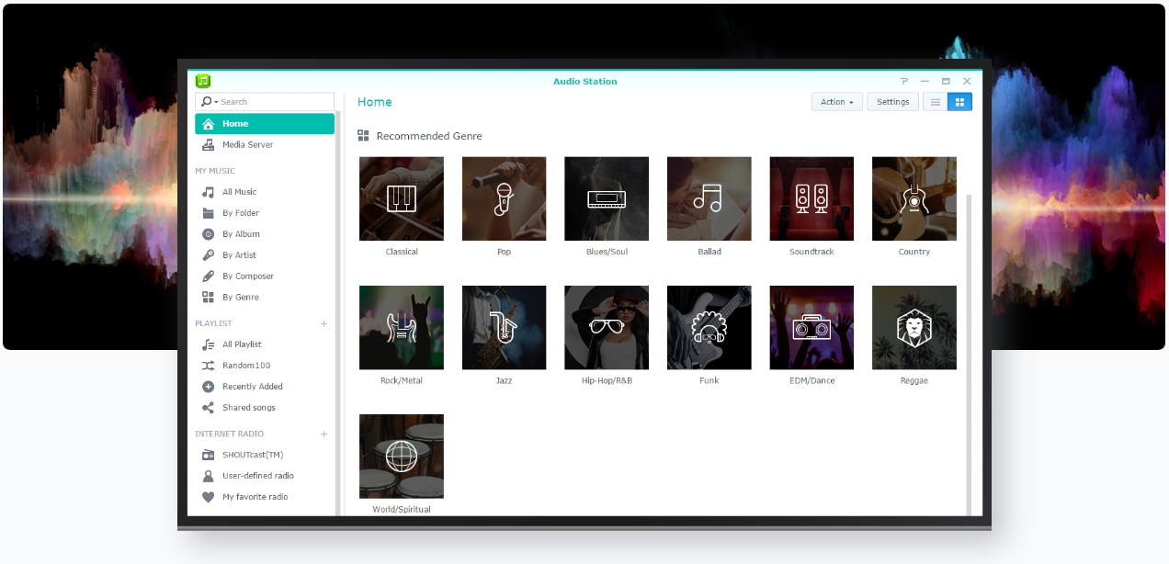Open the Classical genre tile
Screen dimensions: 1169x564
(402, 198)
